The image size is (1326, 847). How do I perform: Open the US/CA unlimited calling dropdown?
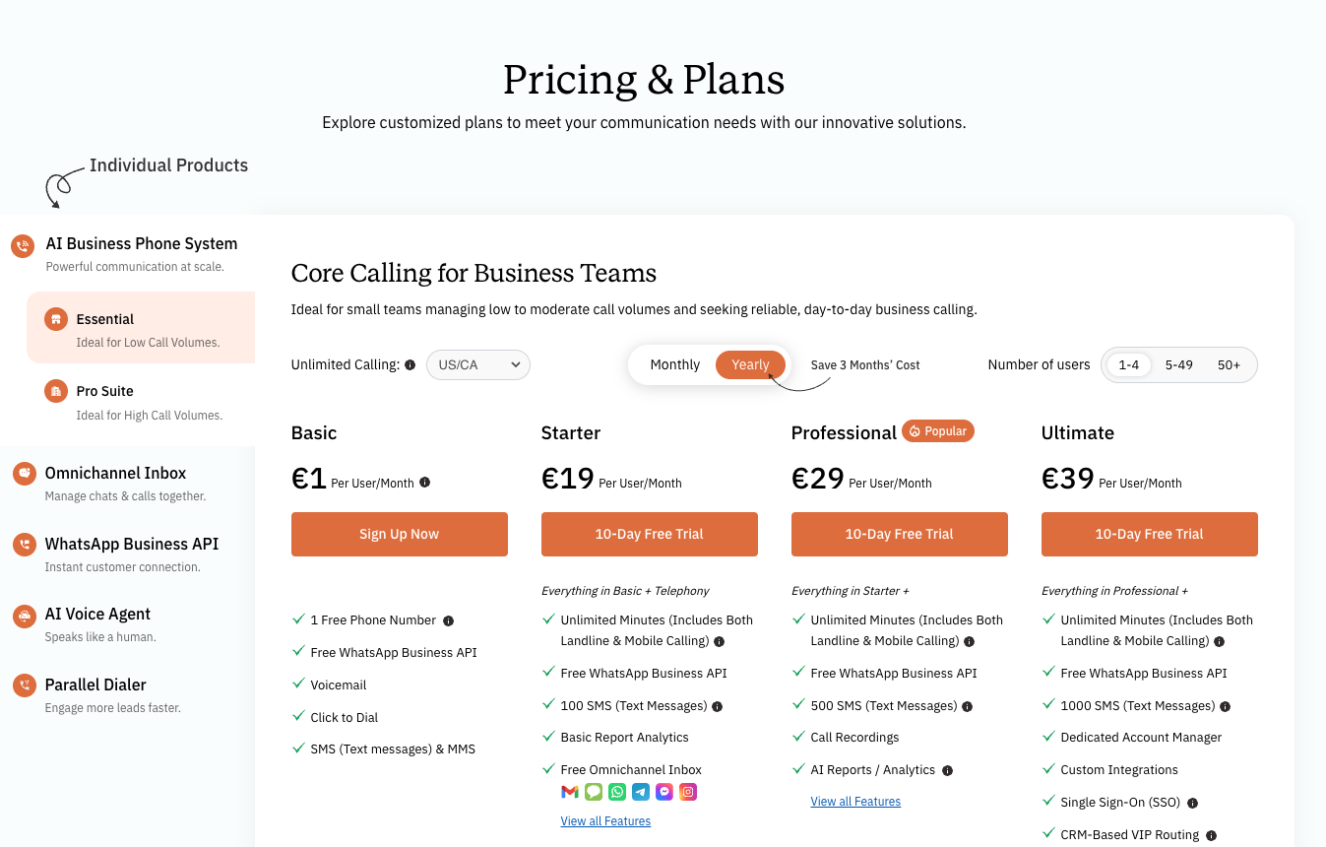[478, 365]
